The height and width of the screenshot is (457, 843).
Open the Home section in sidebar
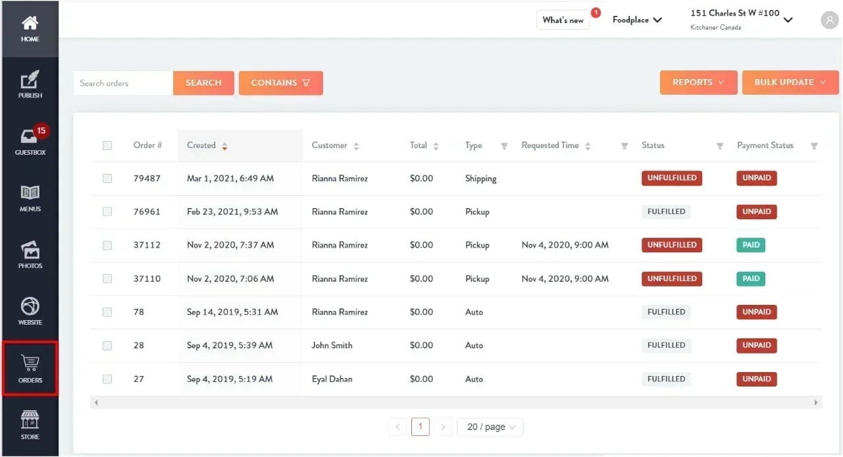point(30,28)
